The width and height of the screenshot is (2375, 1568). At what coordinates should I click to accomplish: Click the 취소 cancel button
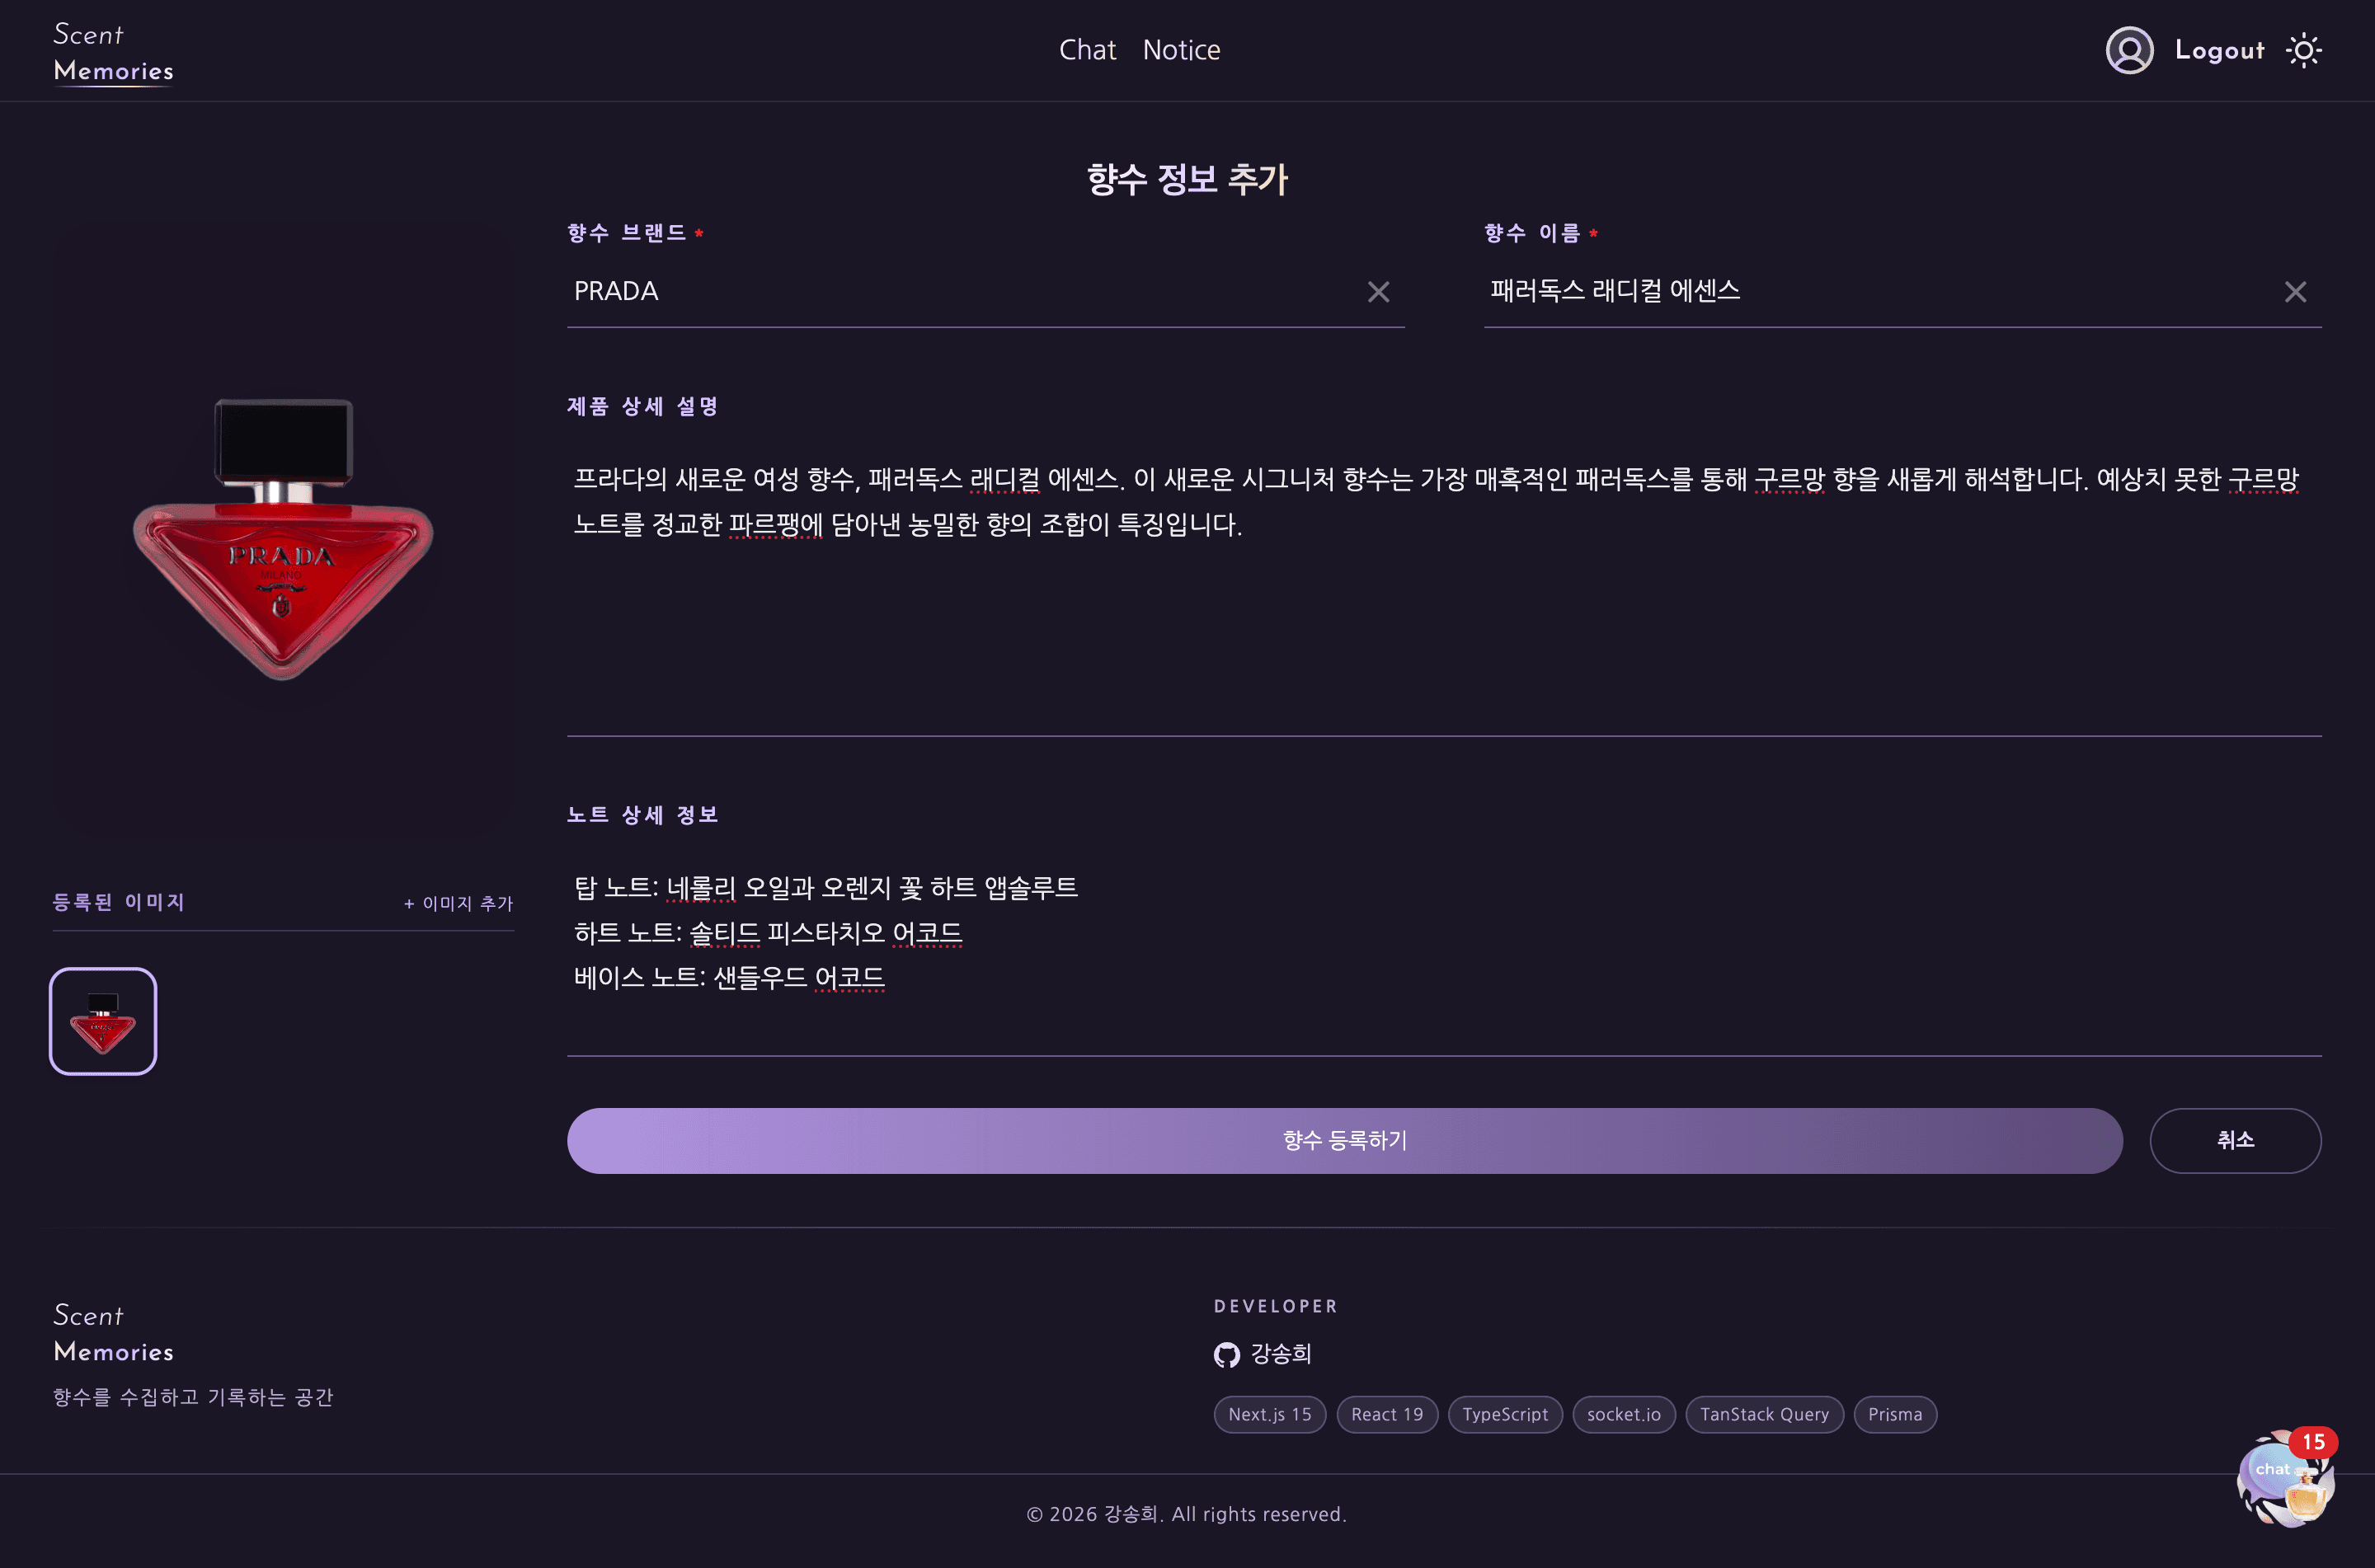pos(2236,1140)
